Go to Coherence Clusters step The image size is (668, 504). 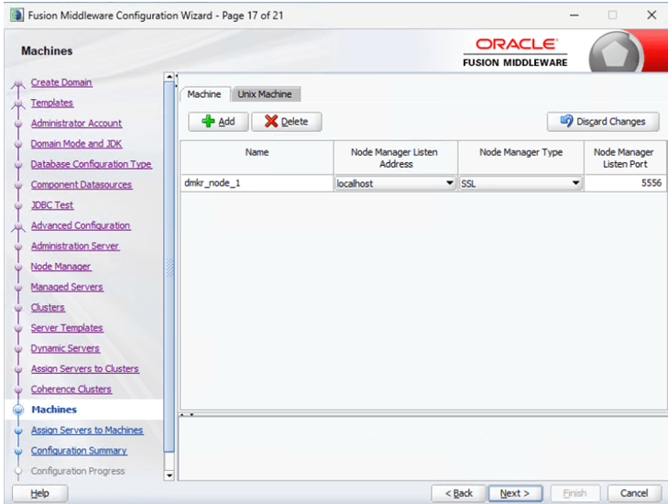[71, 389]
